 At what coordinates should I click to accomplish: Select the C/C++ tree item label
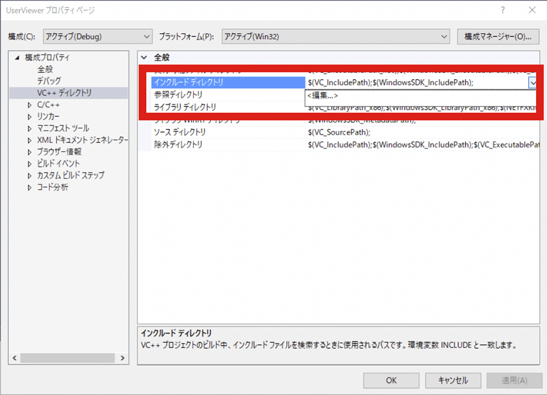tap(48, 105)
